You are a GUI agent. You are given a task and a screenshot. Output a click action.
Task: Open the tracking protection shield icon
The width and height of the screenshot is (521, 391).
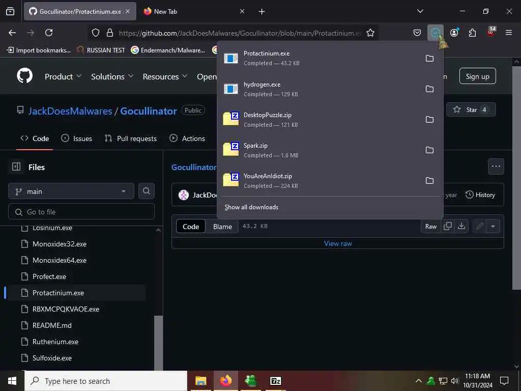click(96, 33)
